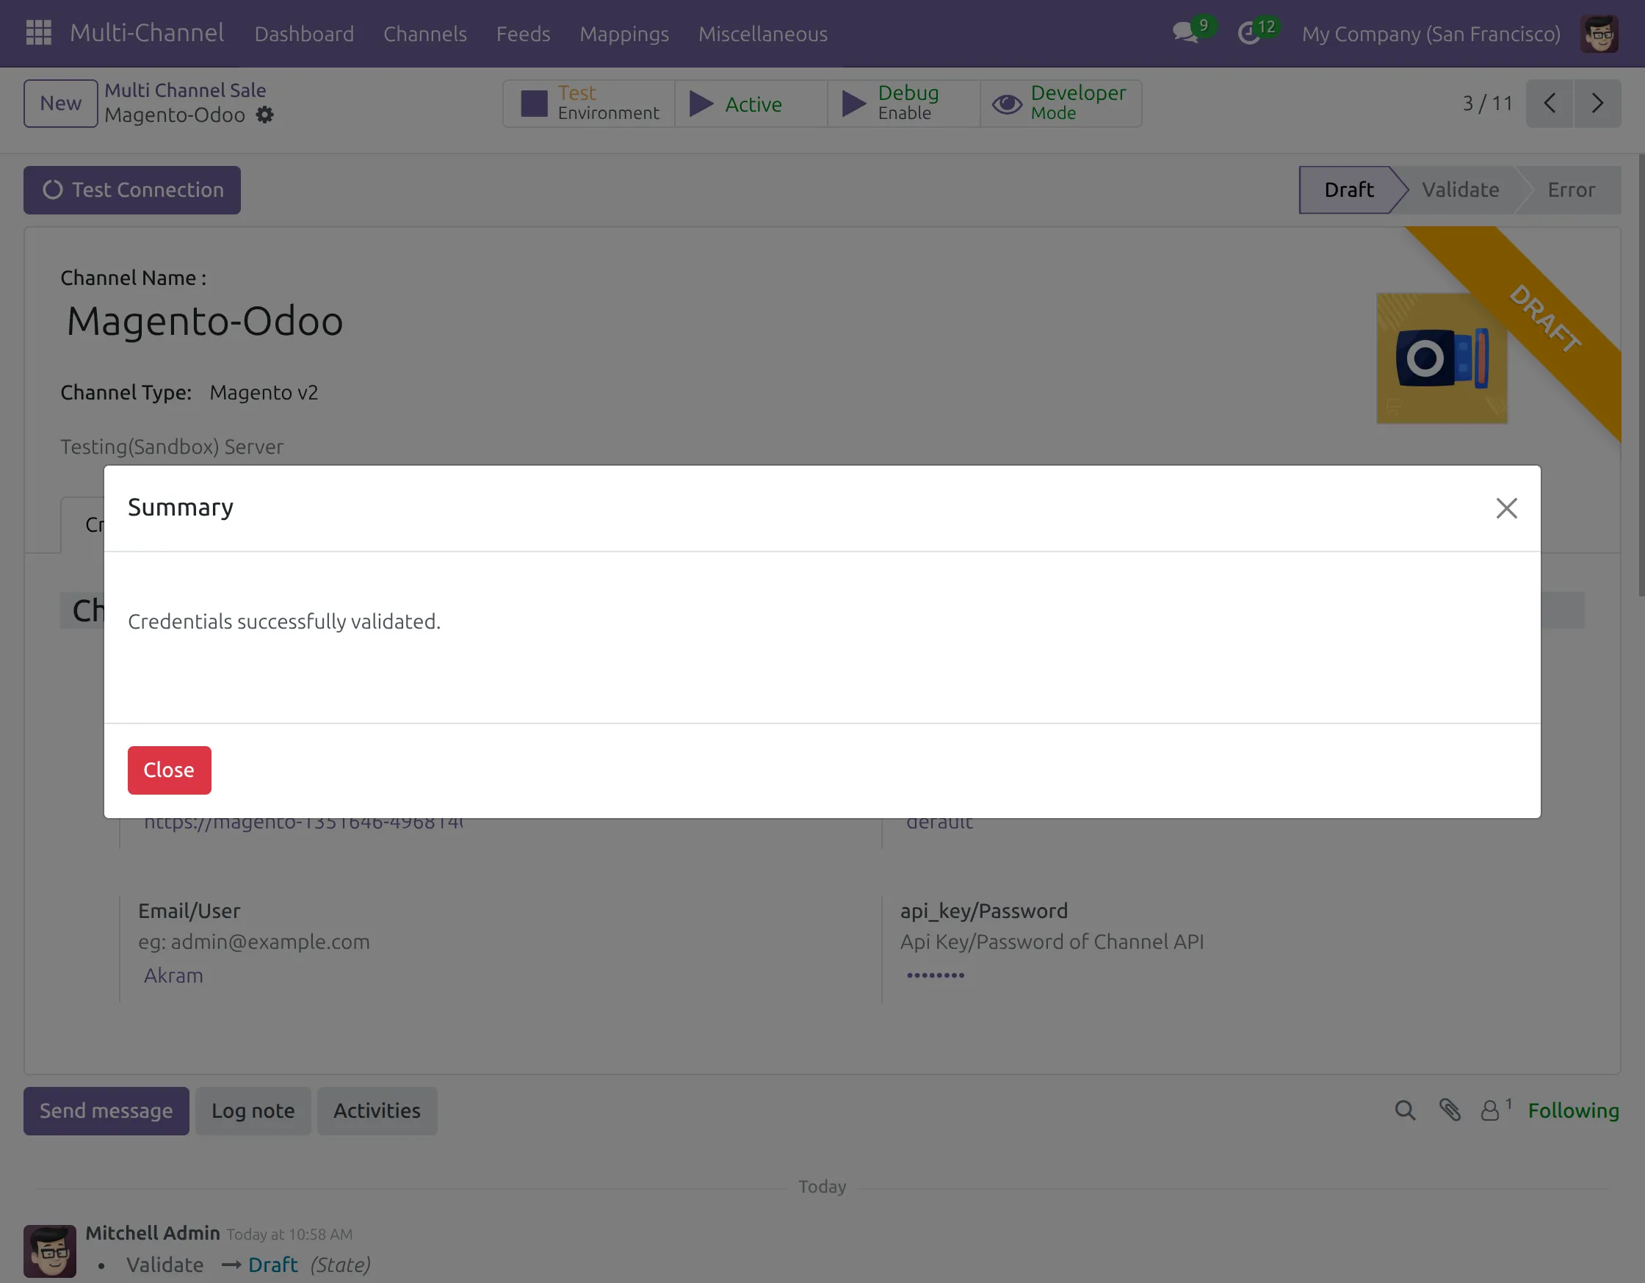Open the Feeds menu
Screen dimensions: 1645x1283
pyautogui.click(x=523, y=34)
